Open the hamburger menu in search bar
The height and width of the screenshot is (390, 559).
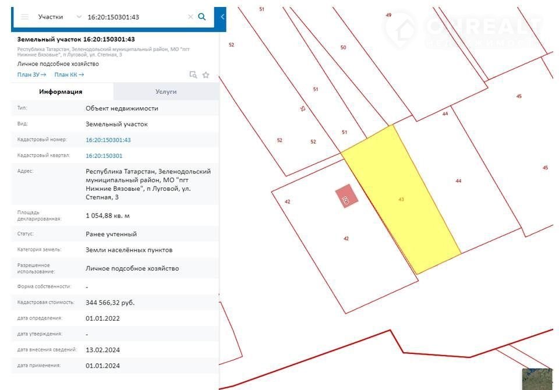[24, 17]
